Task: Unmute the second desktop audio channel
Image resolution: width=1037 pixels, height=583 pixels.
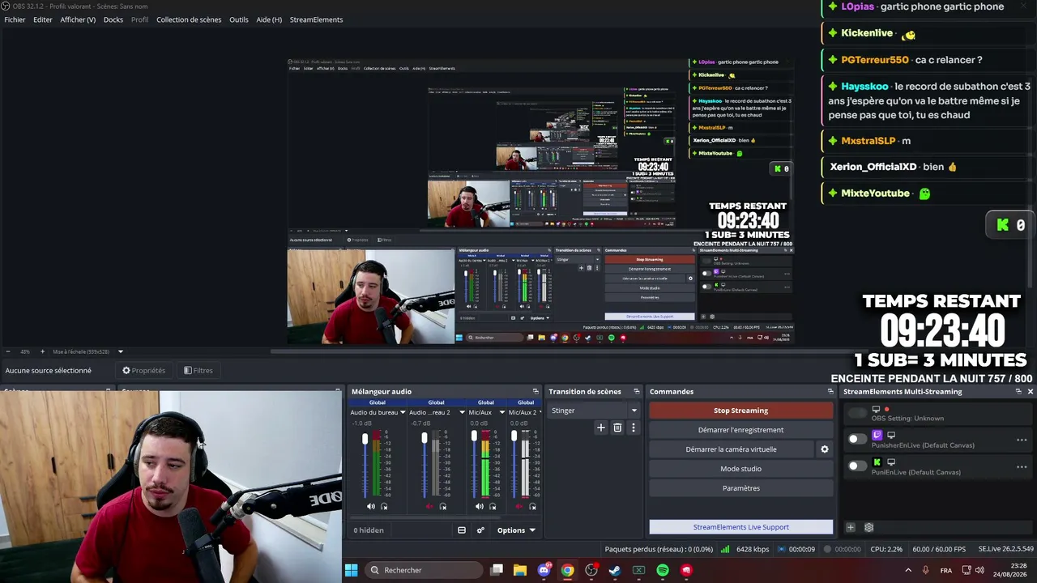Action: [x=429, y=507]
